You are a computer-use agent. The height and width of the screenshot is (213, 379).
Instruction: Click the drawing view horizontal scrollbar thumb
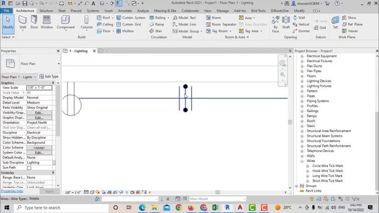click(217, 192)
